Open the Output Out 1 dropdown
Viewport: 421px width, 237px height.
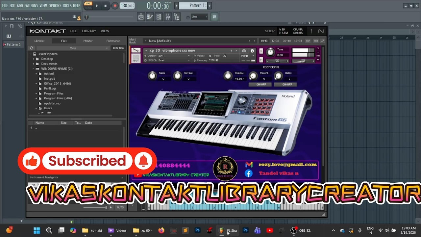pos(168,56)
